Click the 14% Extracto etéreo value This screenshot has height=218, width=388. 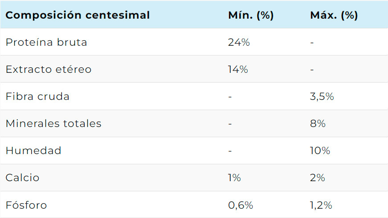238,69
